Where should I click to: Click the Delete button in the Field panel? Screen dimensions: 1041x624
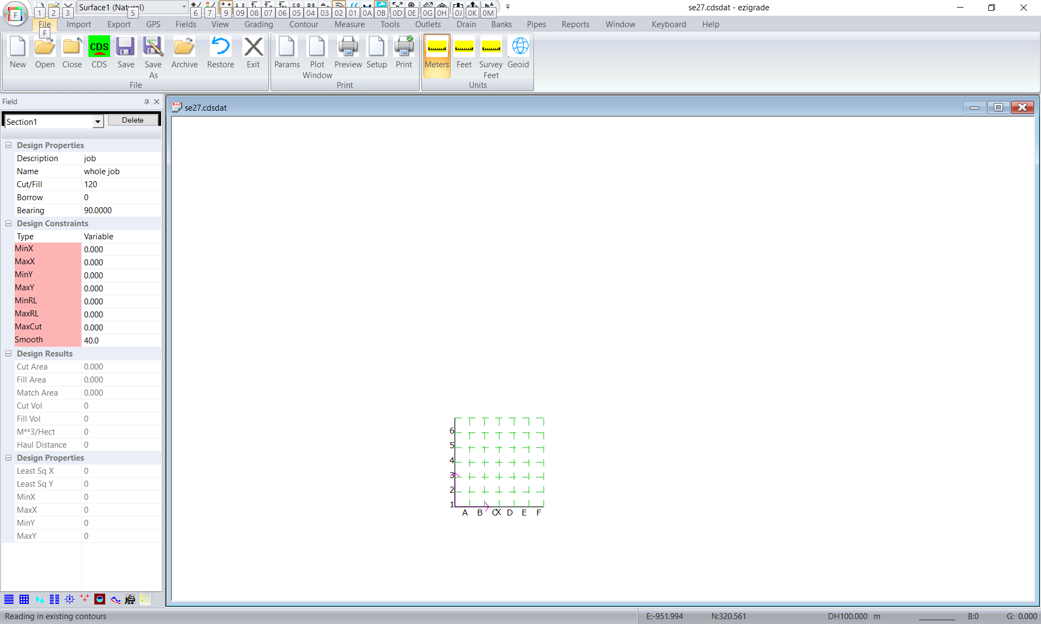(x=133, y=120)
